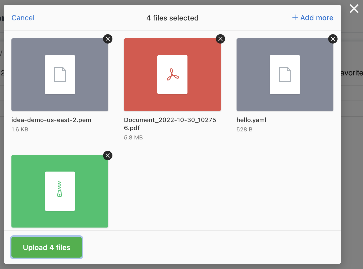Click the 4 files selected heading
The width and height of the screenshot is (363, 269).
coord(172,18)
